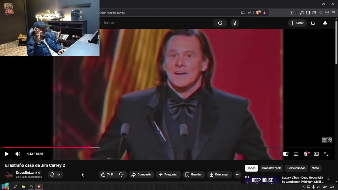Start voice search with the microphone icon
The height and width of the screenshot is (190, 338).
tap(234, 23)
